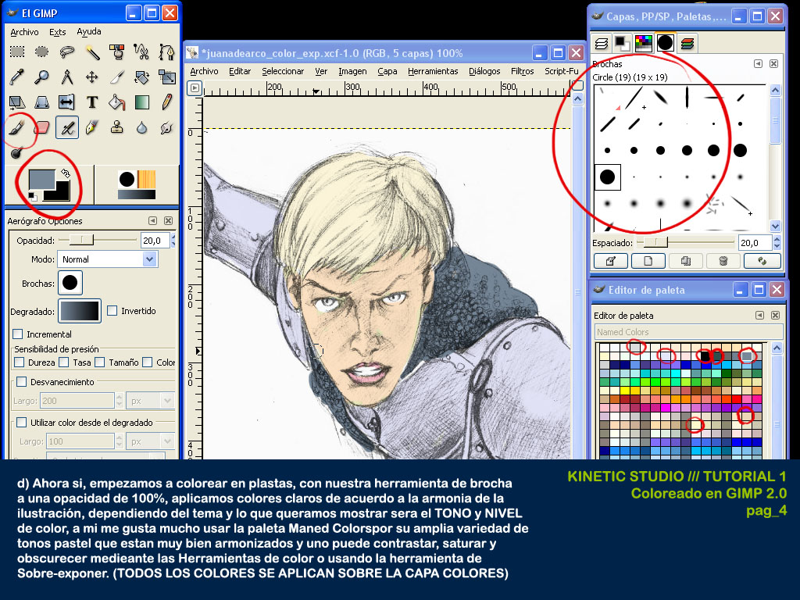Select the Clone stamp tool
The width and height of the screenshot is (800, 600).
pos(117,127)
